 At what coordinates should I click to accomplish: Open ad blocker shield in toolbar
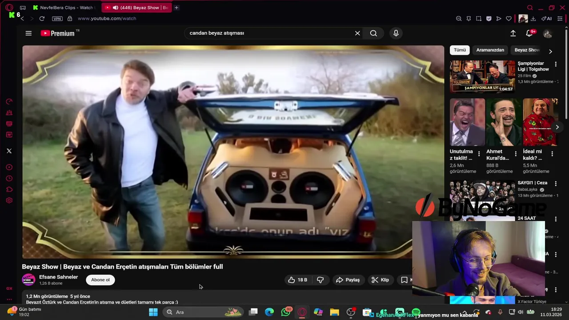pyautogui.click(x=489, y=19)
